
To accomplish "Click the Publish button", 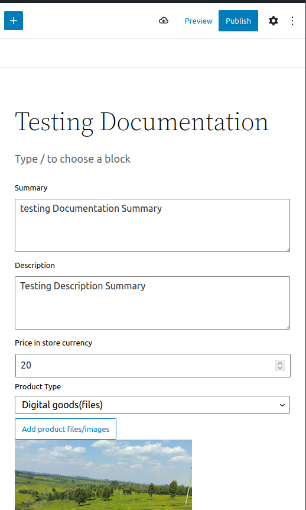I will coord(238,21).
